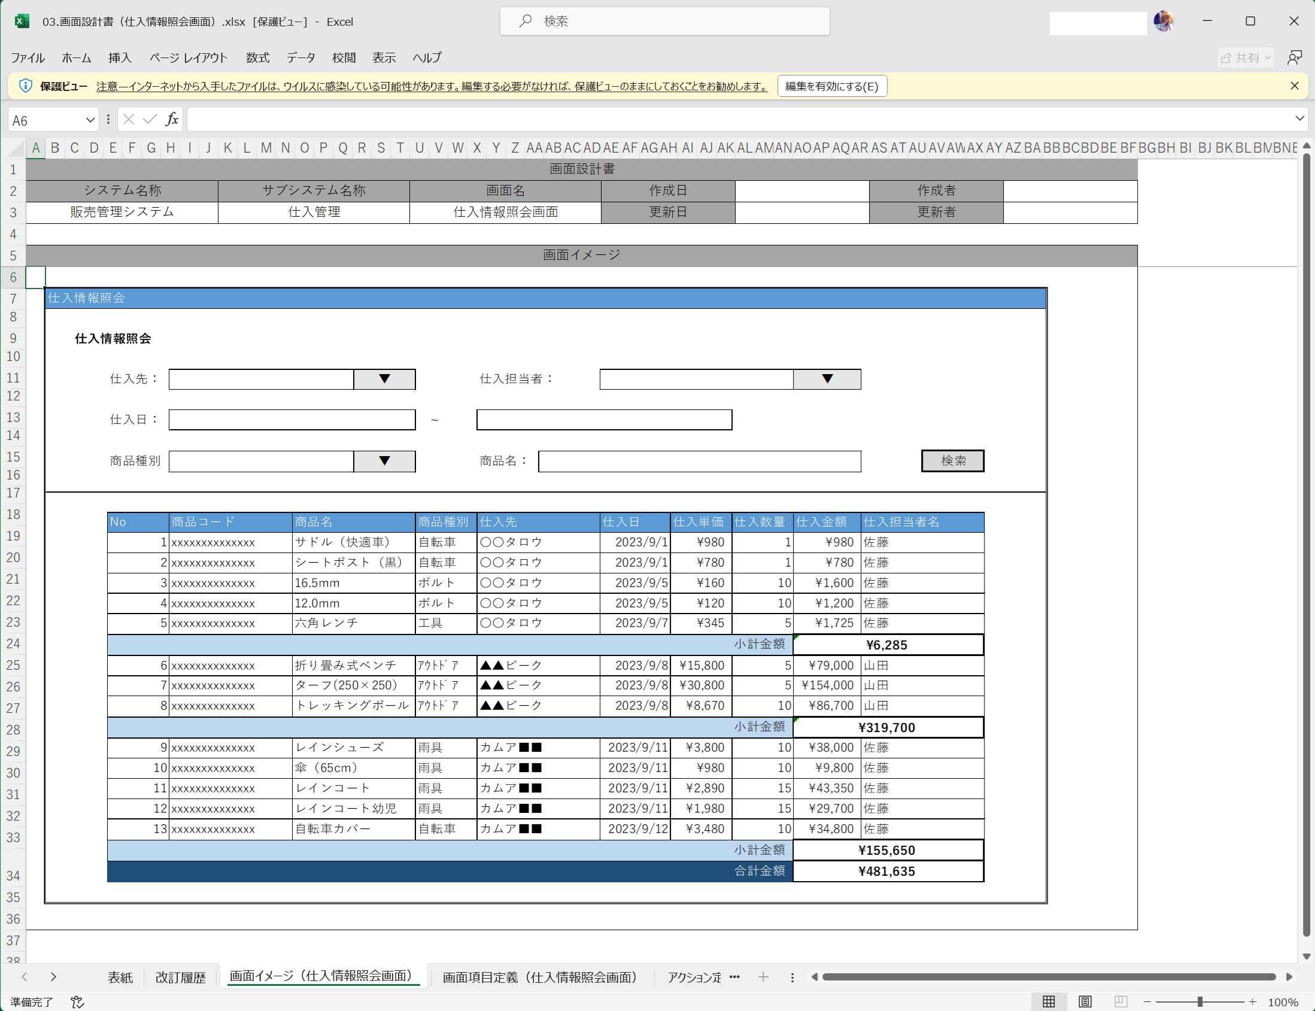Click the 検索 search box in title bar
1315x1011 pixels.
(x=664, y=21)
